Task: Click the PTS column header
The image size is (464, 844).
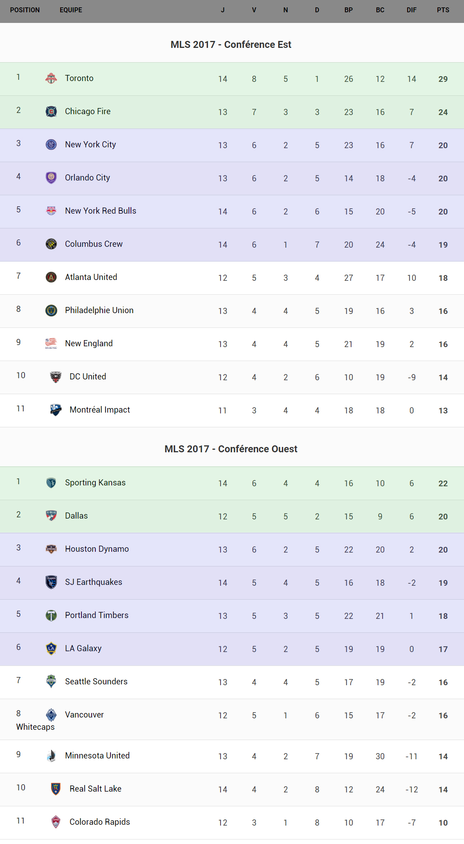Action: click(443, 10)
